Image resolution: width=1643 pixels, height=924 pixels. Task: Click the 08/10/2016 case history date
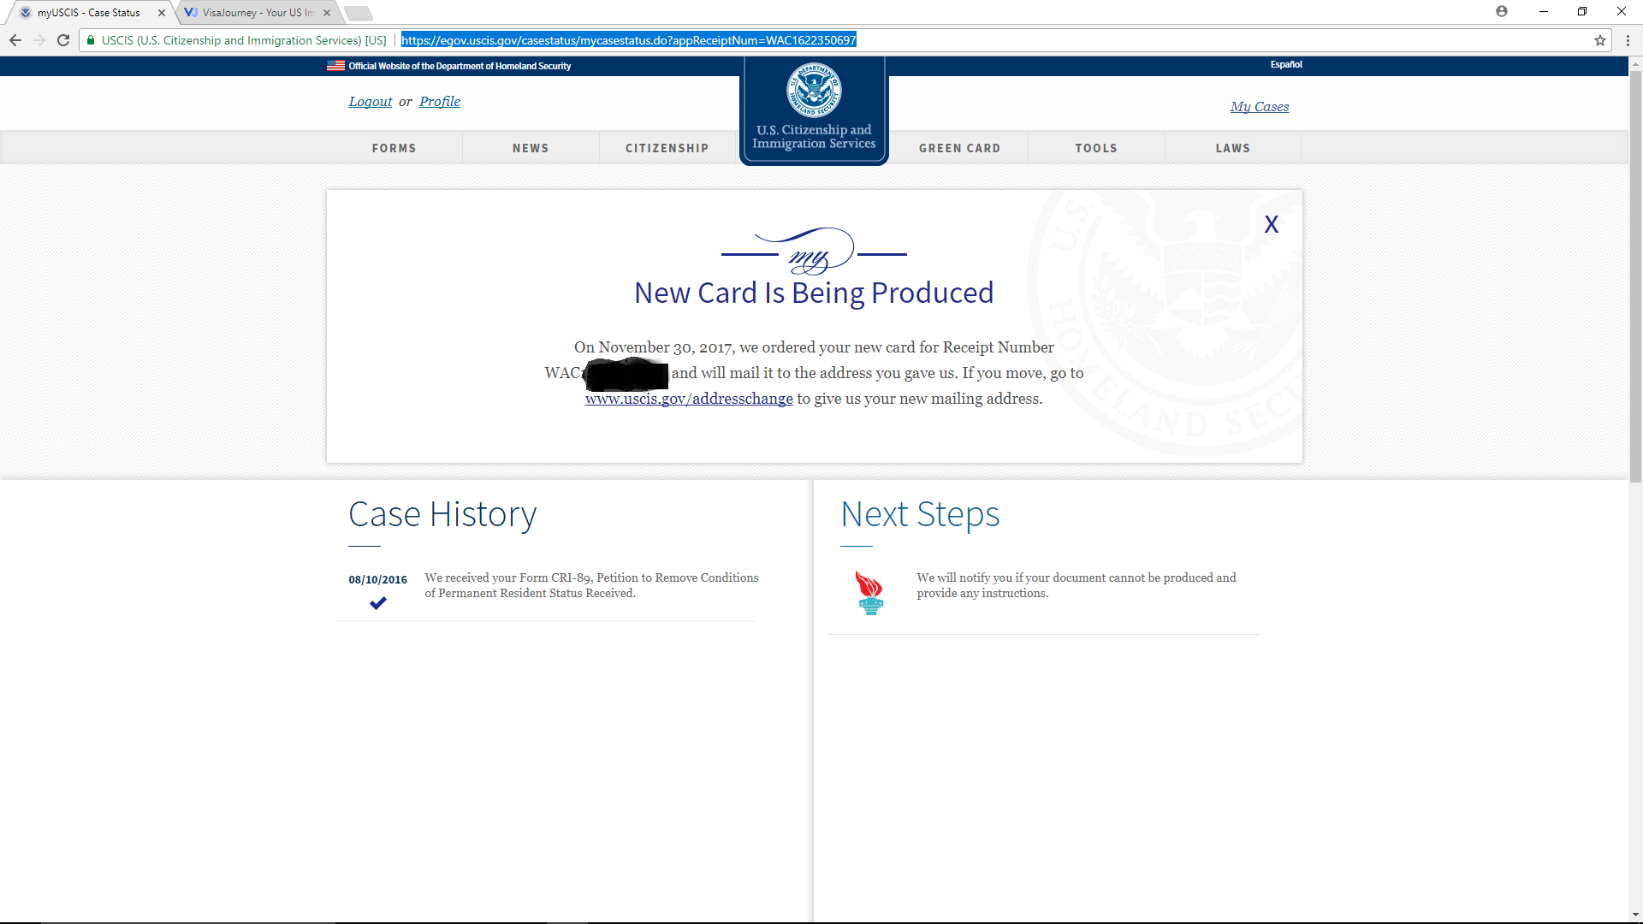[377, 579]
